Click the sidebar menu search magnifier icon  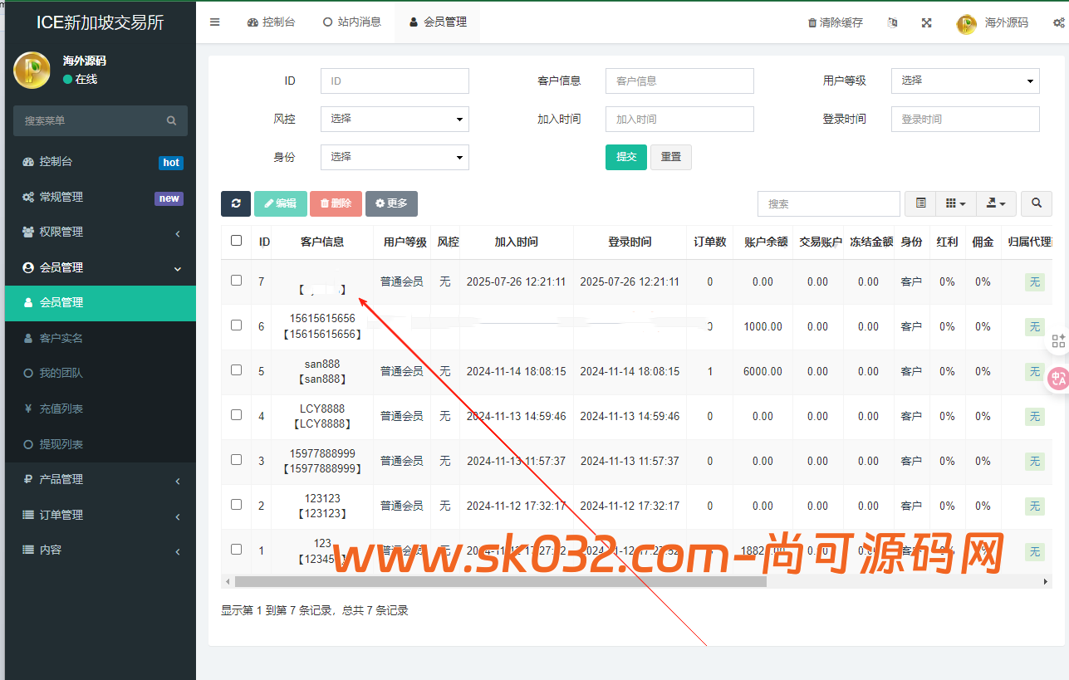[171, 120]
